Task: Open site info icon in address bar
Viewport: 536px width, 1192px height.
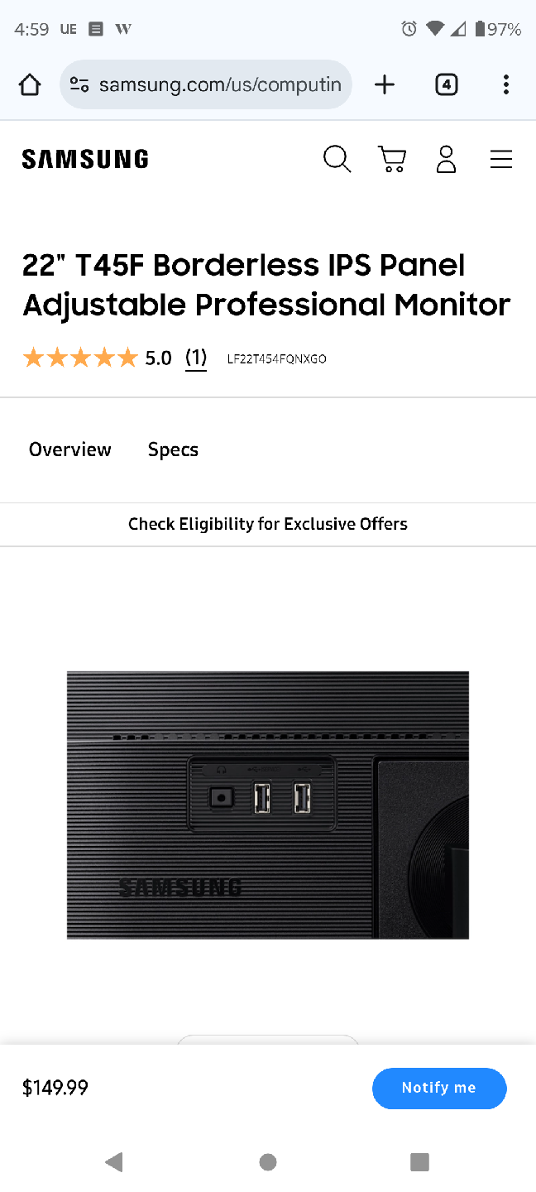Action: point(79,84)
